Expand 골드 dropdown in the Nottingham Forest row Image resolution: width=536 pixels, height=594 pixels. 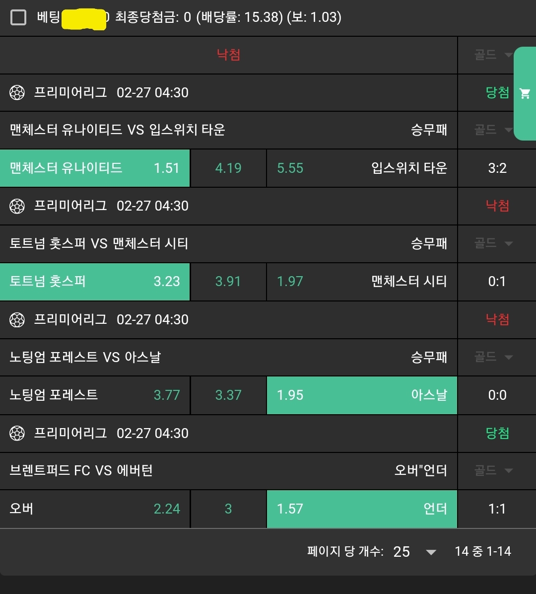(493, 357)
